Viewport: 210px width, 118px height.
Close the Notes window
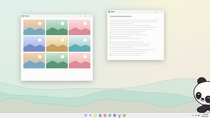(x=162, y=12)
